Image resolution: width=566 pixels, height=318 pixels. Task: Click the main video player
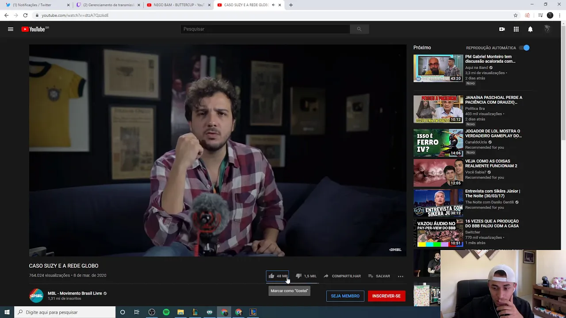click(x=218, y=150)
